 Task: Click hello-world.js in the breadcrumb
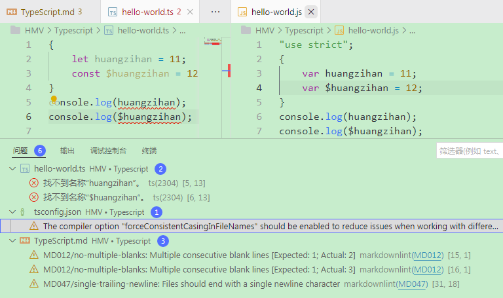(373, 31)
